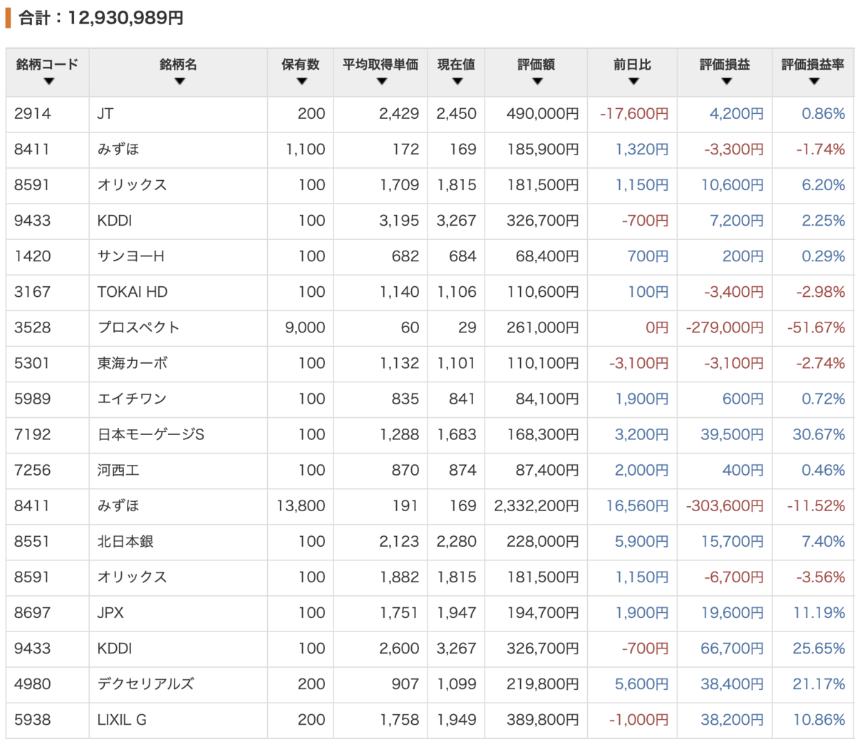The height and width of the screenshot is (739, 855).
Task: Click the 21.17% profit rate
Action: point(819,683)
